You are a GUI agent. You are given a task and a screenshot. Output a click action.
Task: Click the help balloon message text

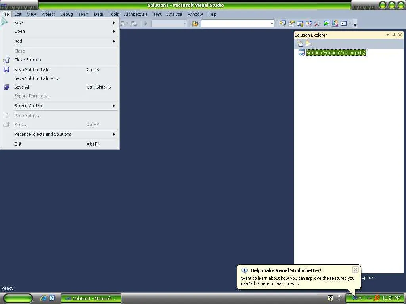298,281
